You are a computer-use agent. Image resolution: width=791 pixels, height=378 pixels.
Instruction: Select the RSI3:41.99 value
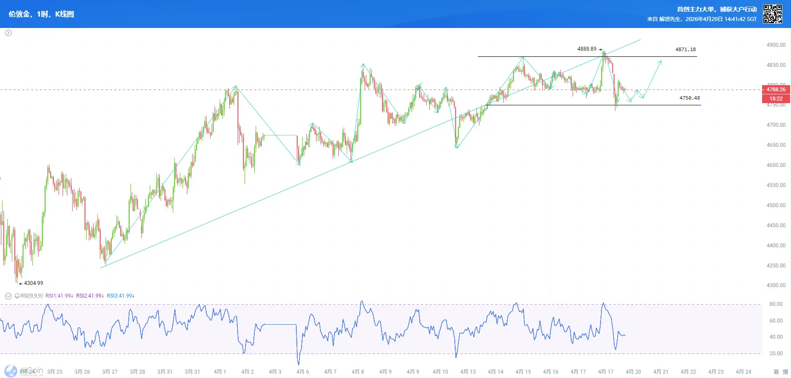[121, 296]
